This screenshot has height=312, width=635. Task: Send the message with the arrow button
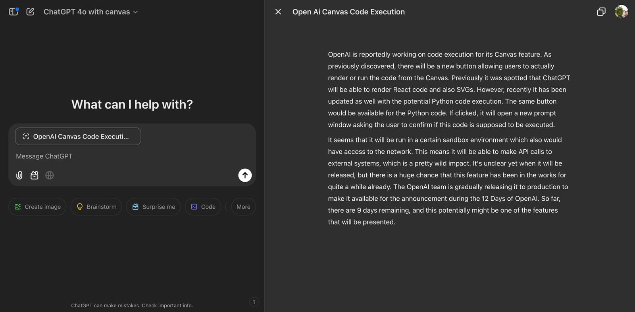click(245, 175)
